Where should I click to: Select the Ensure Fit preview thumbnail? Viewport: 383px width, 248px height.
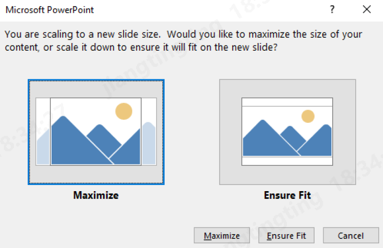pyautogui.click(x=288, y=132)
